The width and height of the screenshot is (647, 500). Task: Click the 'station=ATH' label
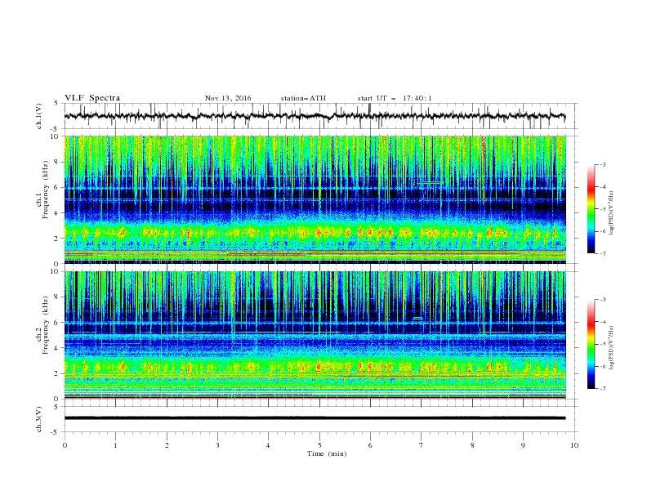pyautogui.click(x=303, y=98)
